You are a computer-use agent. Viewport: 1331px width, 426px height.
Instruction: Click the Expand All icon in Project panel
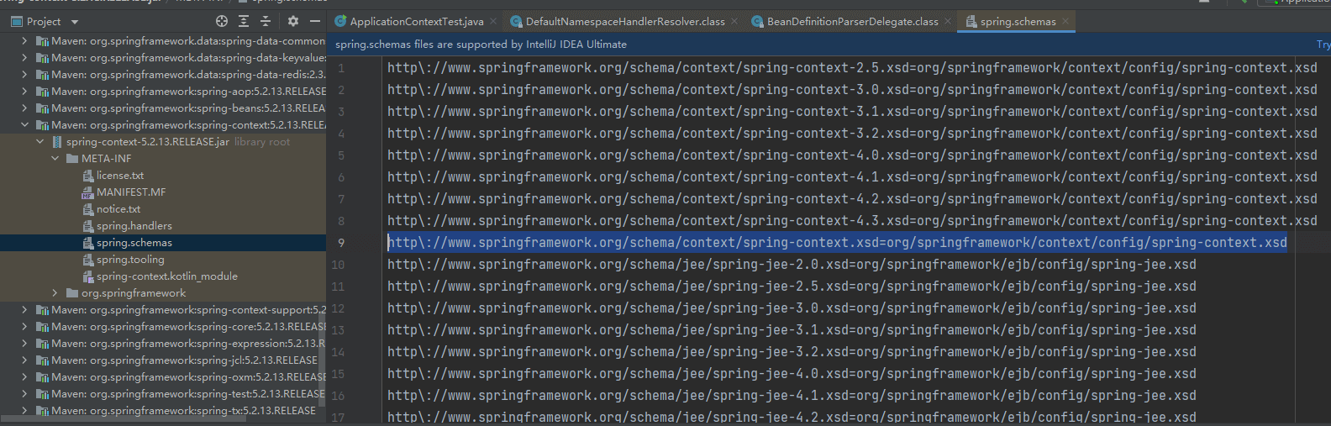[x=244, y=21]
